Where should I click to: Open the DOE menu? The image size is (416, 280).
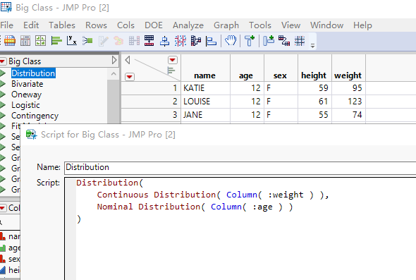coord(154,25)
